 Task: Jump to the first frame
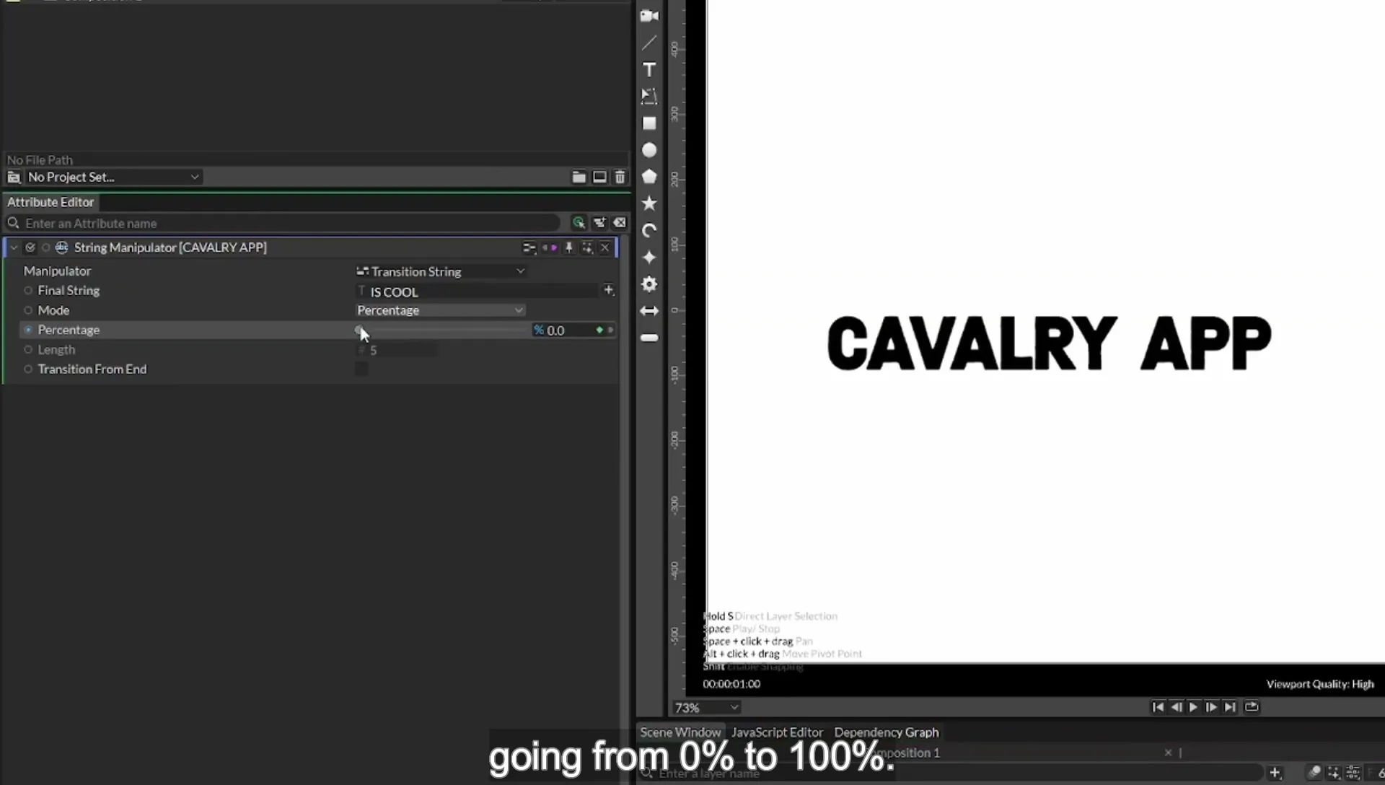point(1158,707)
